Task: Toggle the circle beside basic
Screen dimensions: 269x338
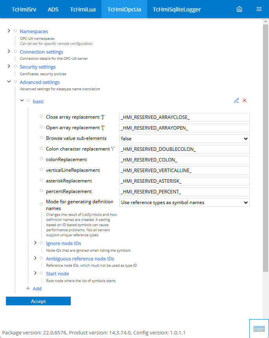Action: click(x=28, y=100)
